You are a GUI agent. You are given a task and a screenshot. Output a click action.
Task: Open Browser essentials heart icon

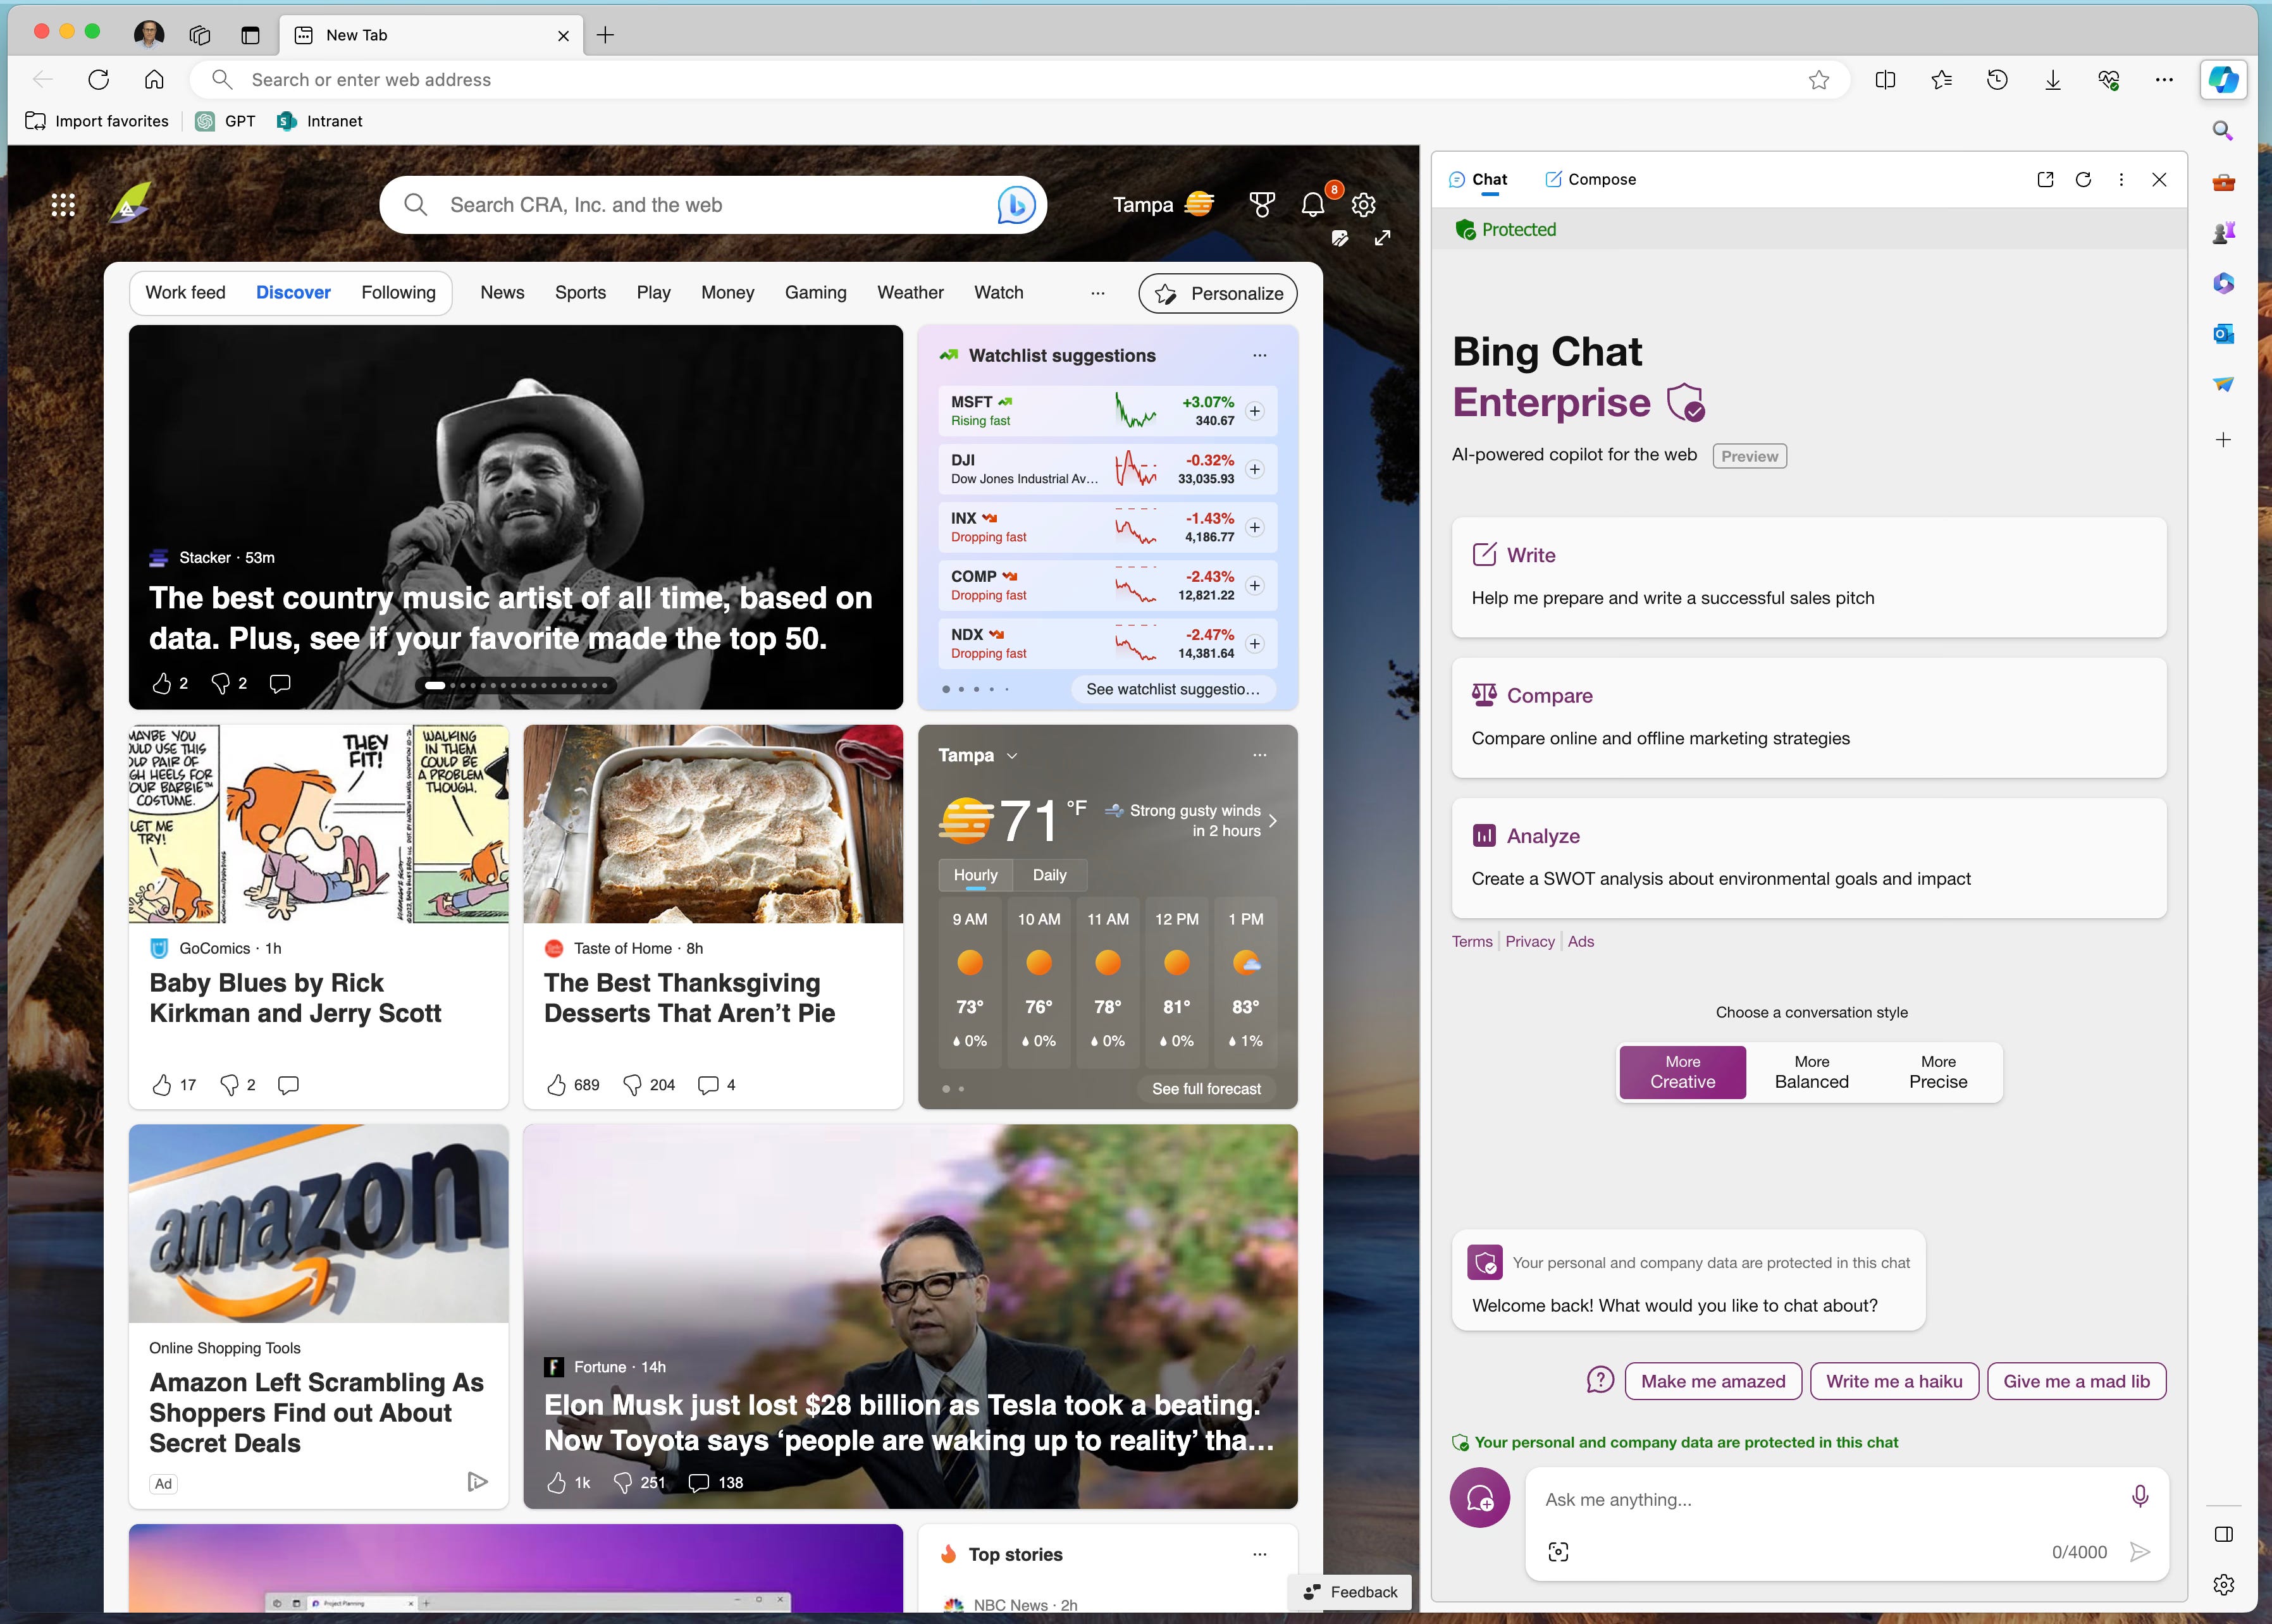click(x=2109, y=80)
